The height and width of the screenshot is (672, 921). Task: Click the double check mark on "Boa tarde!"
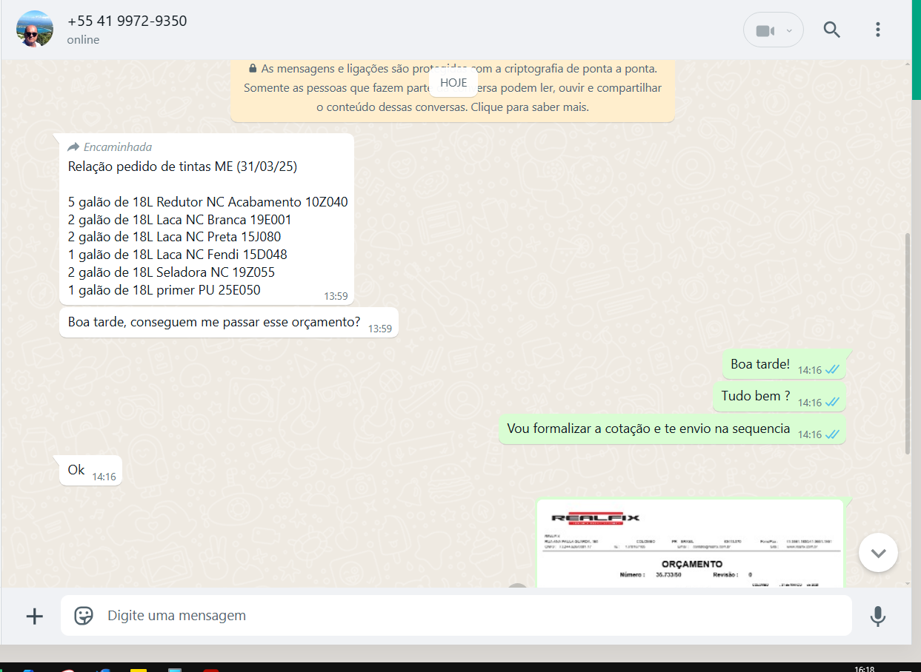tap(832, 369)
